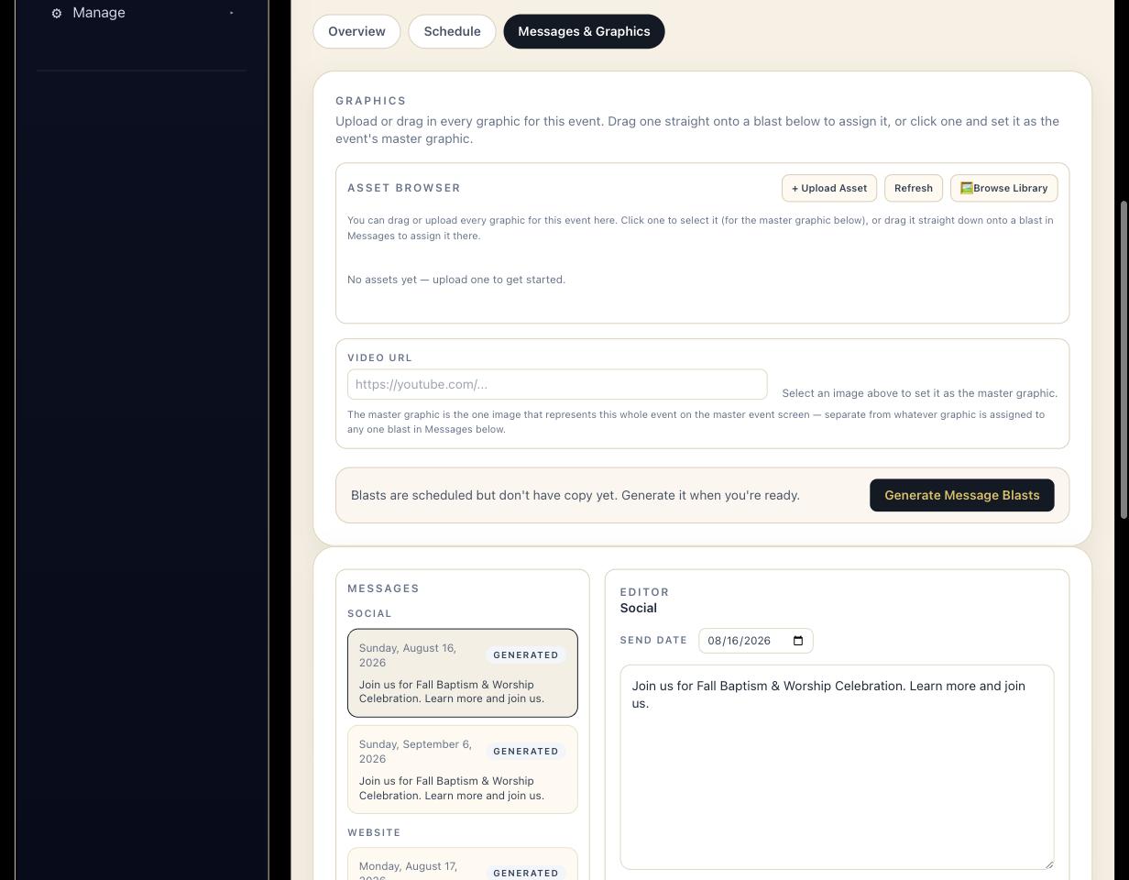Focus the Video URL input field
Image resolution: width=1129 pixels, height=880 pixels.
(x=557, y=384)
